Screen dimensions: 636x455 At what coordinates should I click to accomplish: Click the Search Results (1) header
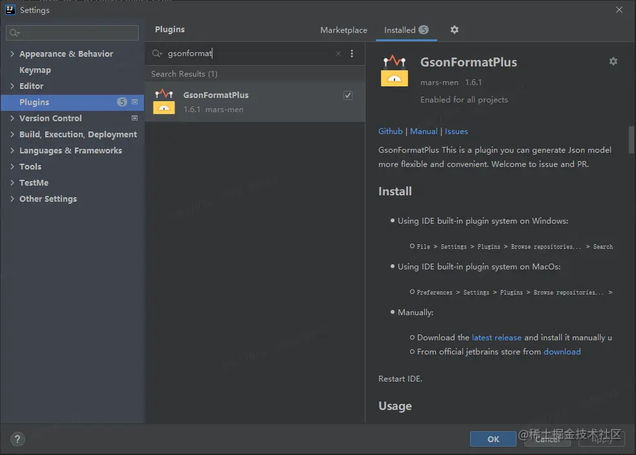tap(184, 74)
